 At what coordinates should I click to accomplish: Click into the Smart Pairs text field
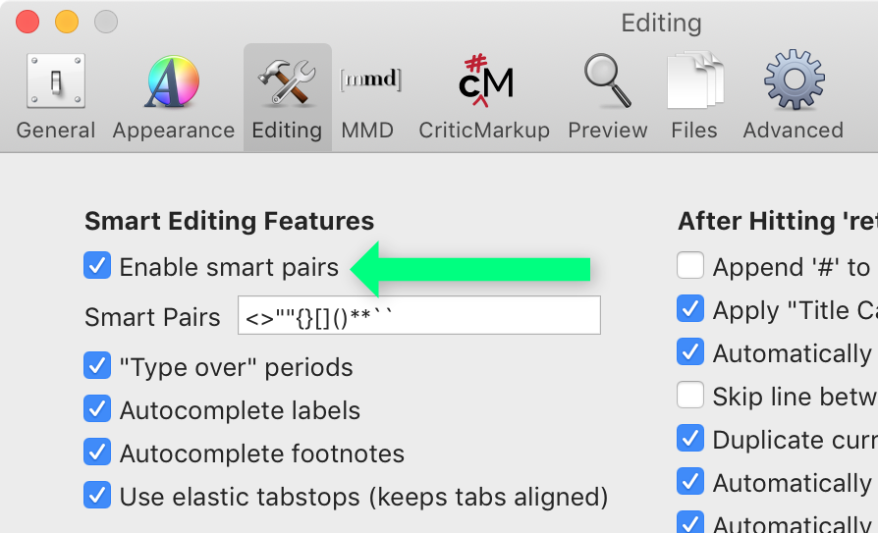tap(419, 315)
